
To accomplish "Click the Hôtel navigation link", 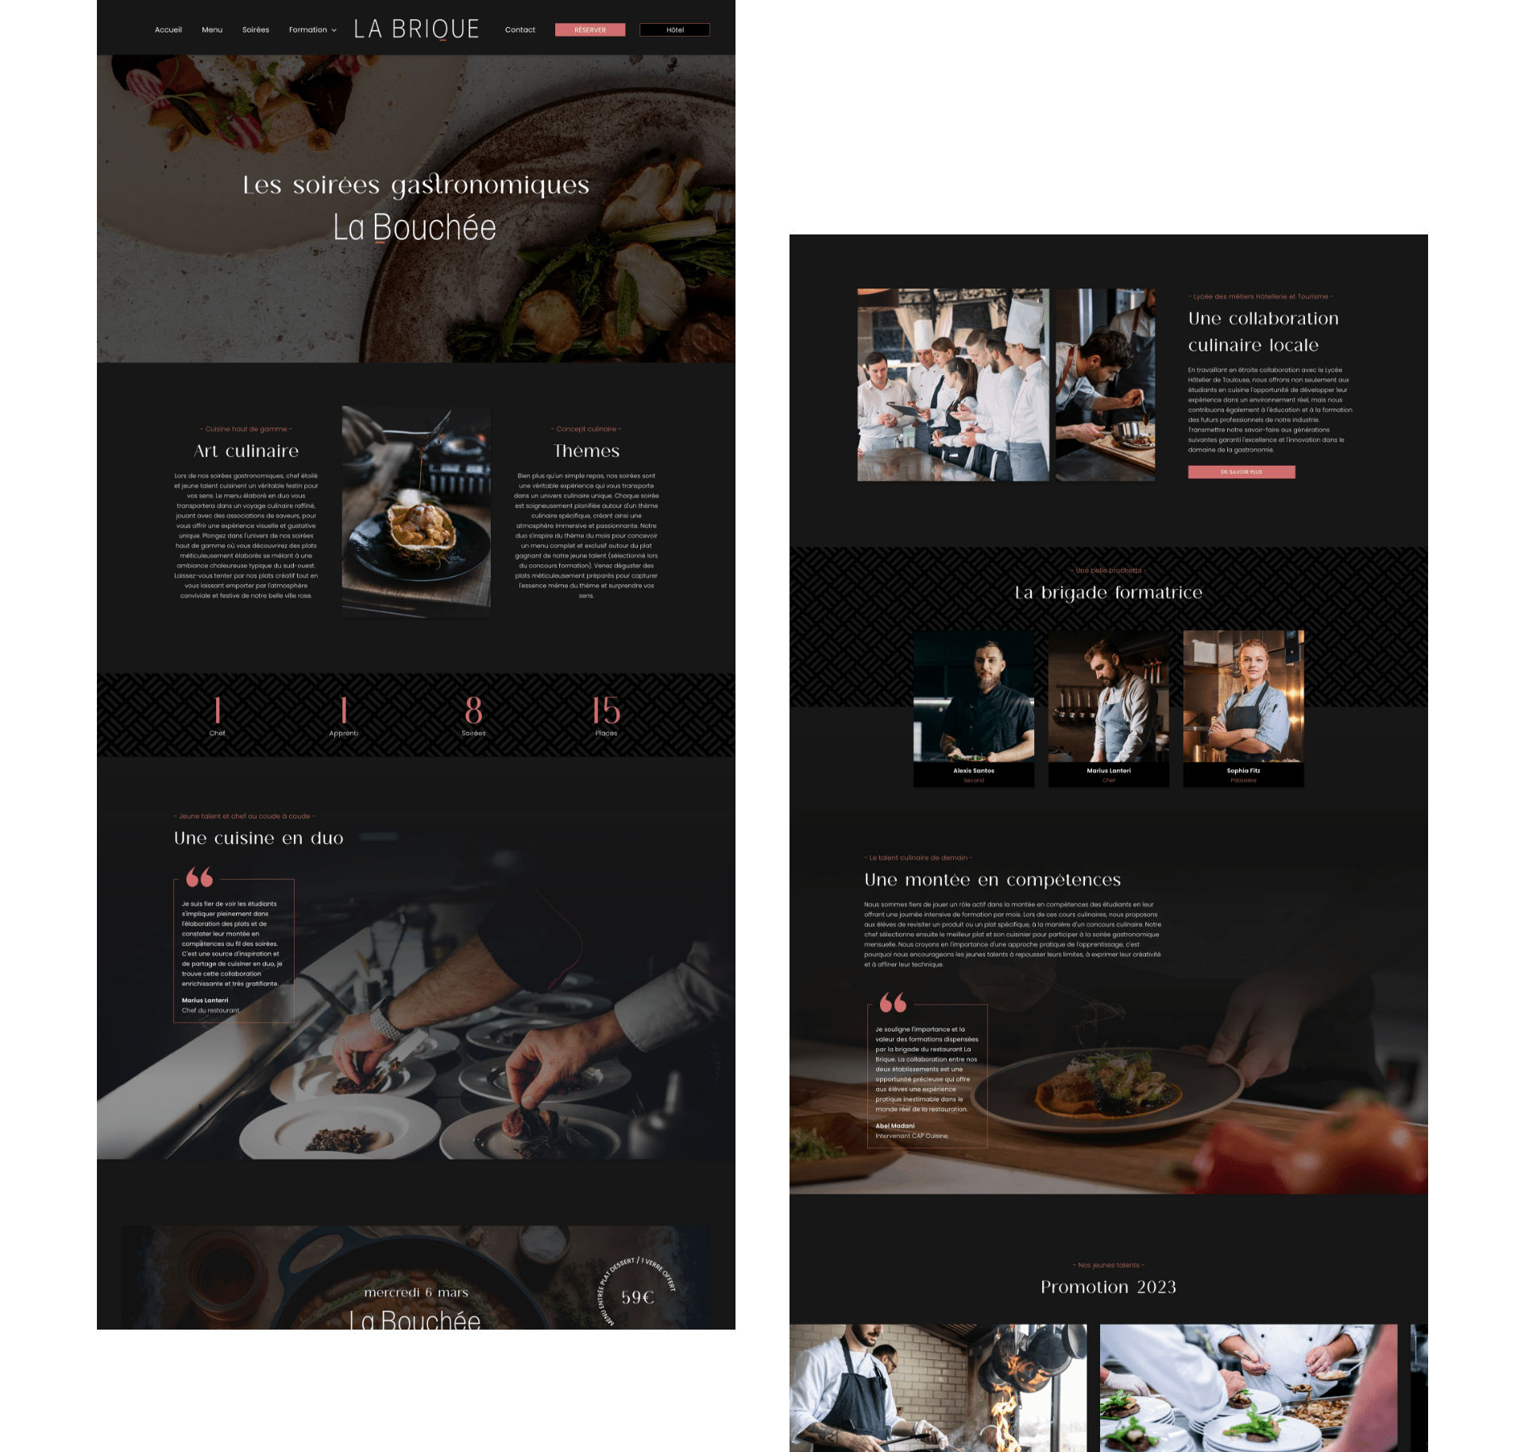I will point(677,29).
